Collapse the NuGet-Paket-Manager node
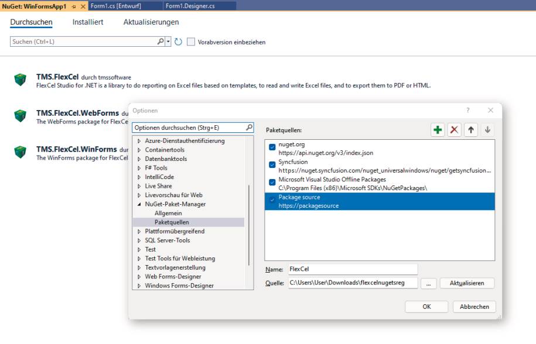This screenshot has width=536, height=344. [x=139, y=204]
